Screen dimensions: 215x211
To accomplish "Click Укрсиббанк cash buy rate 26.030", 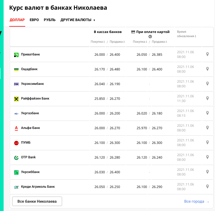I will click(100, 172).
